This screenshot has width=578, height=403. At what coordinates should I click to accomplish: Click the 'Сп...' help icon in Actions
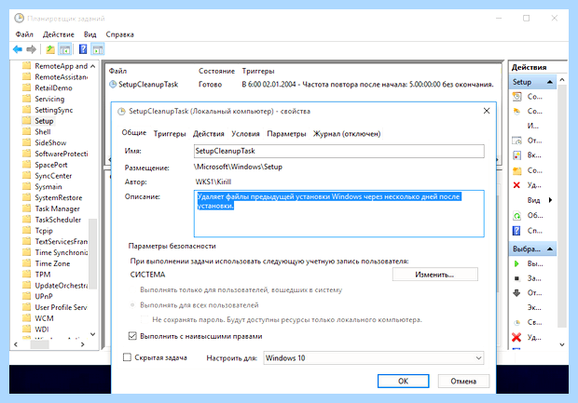coord(516,231)
